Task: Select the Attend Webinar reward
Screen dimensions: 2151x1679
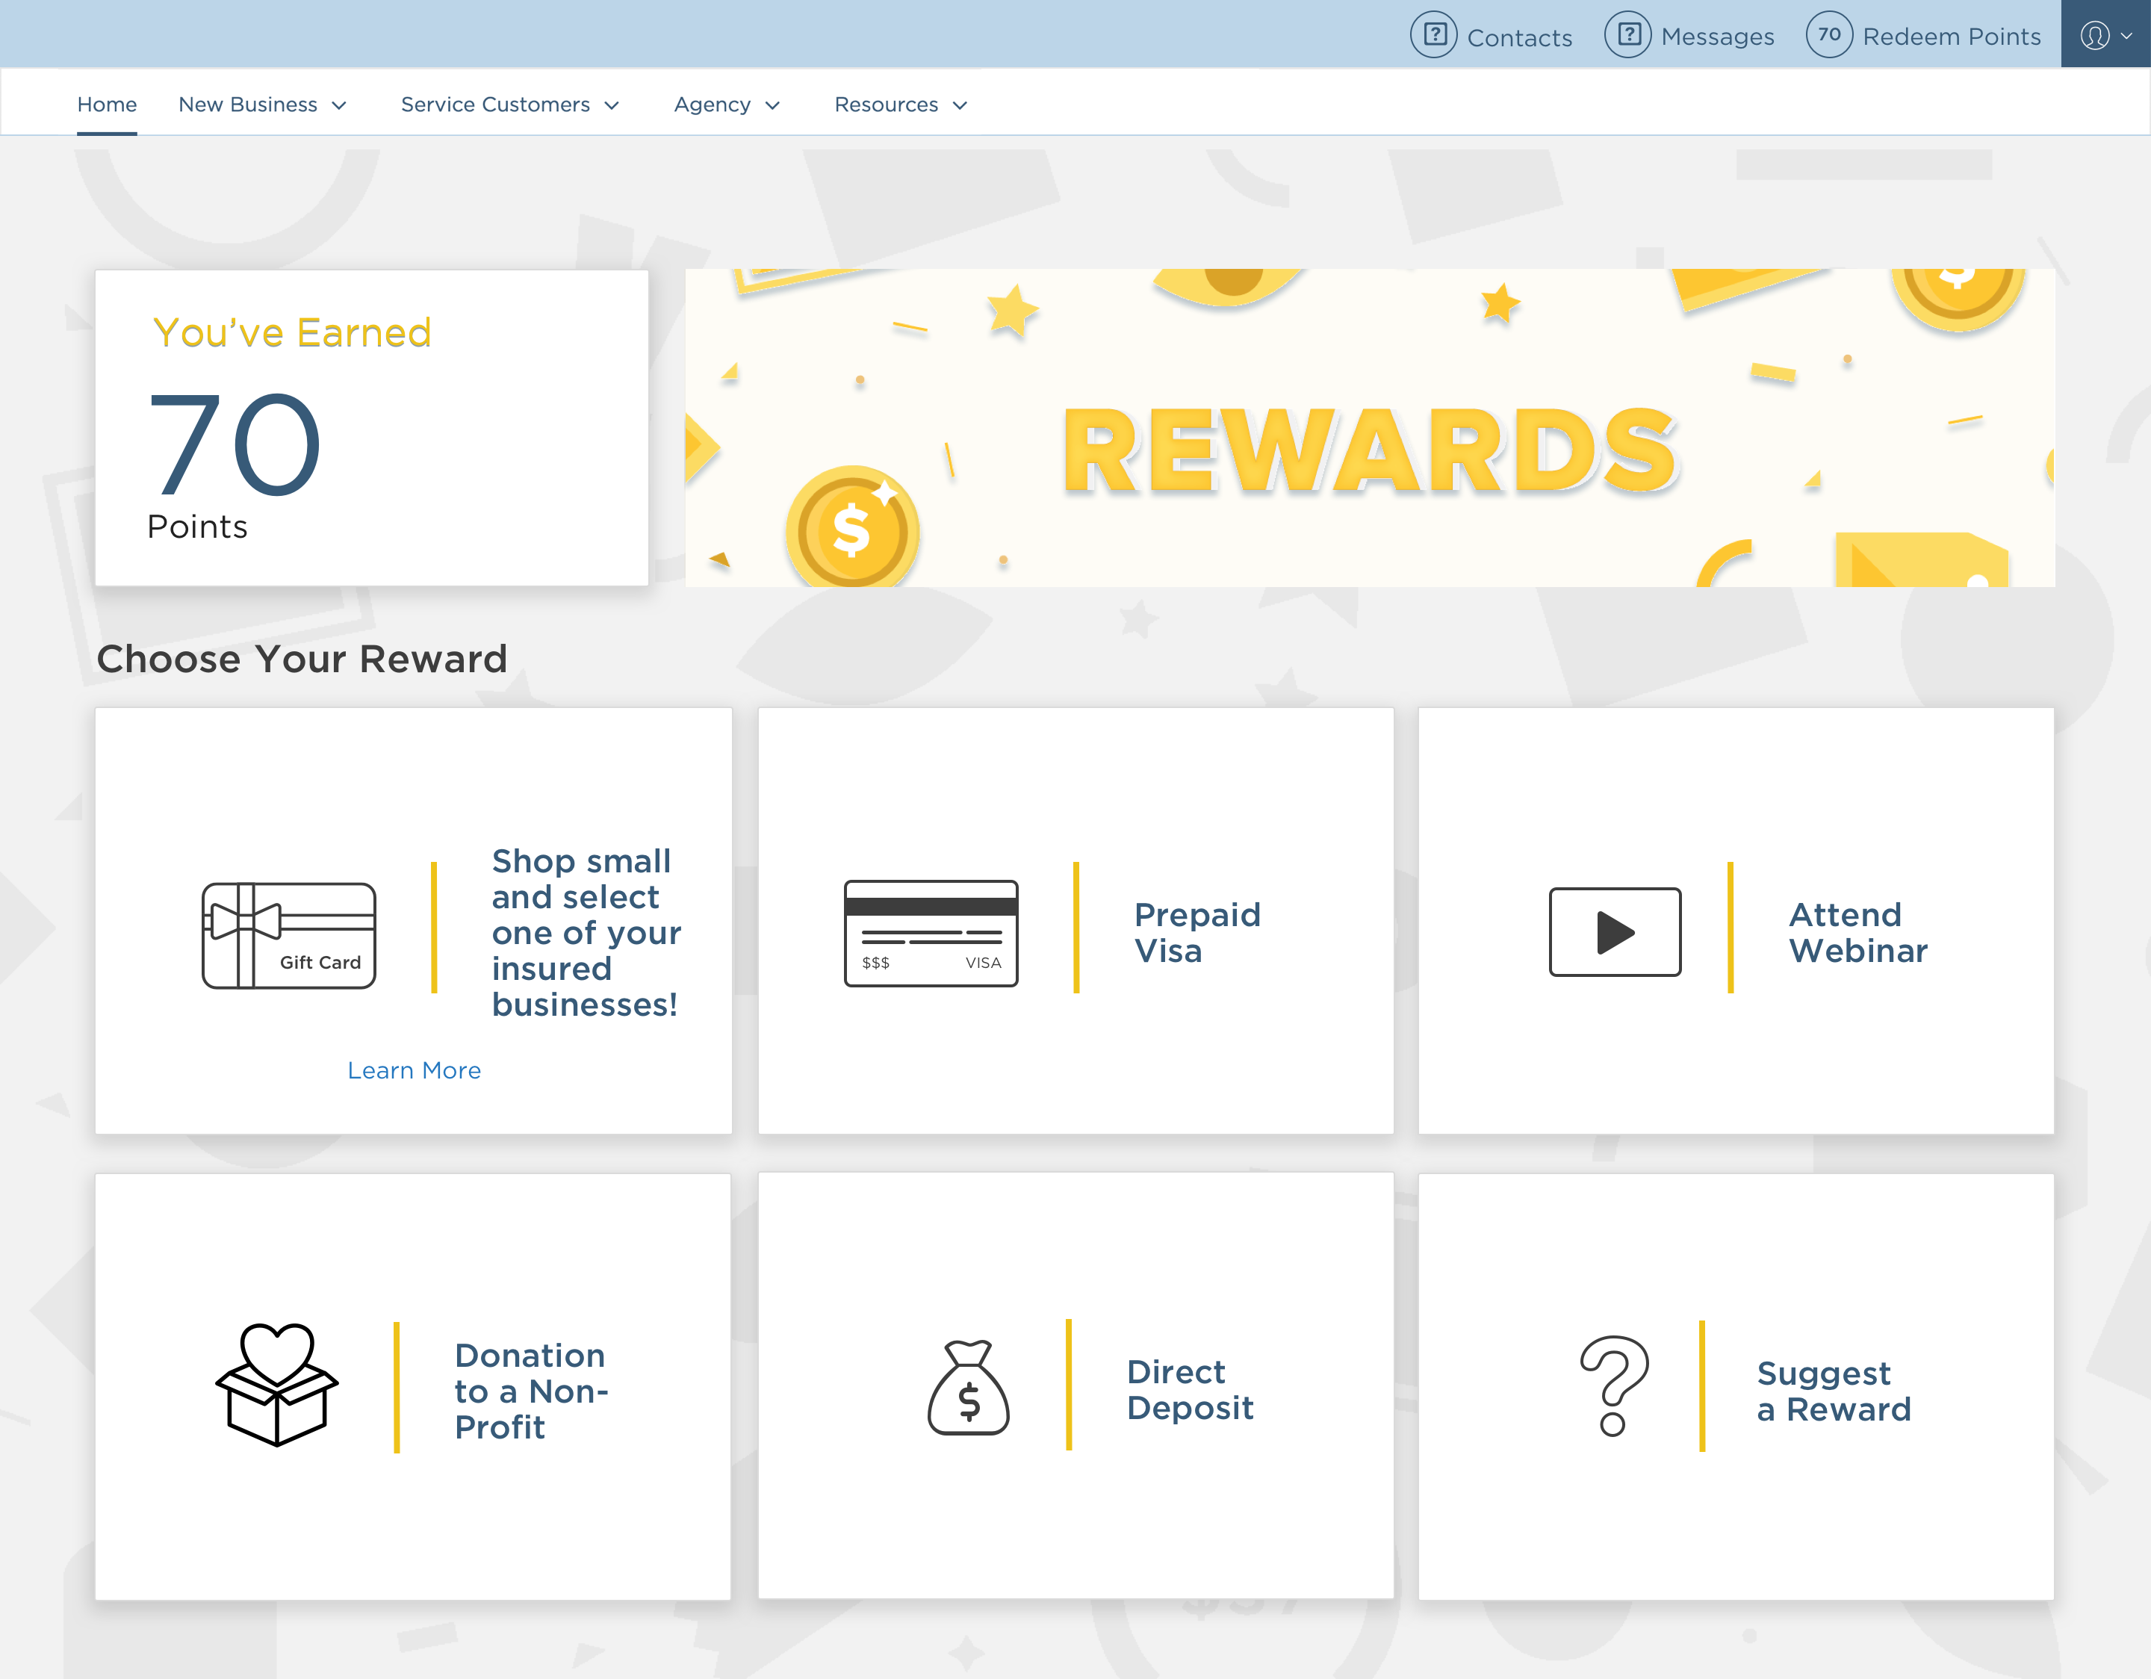Action: (1736, 921)
